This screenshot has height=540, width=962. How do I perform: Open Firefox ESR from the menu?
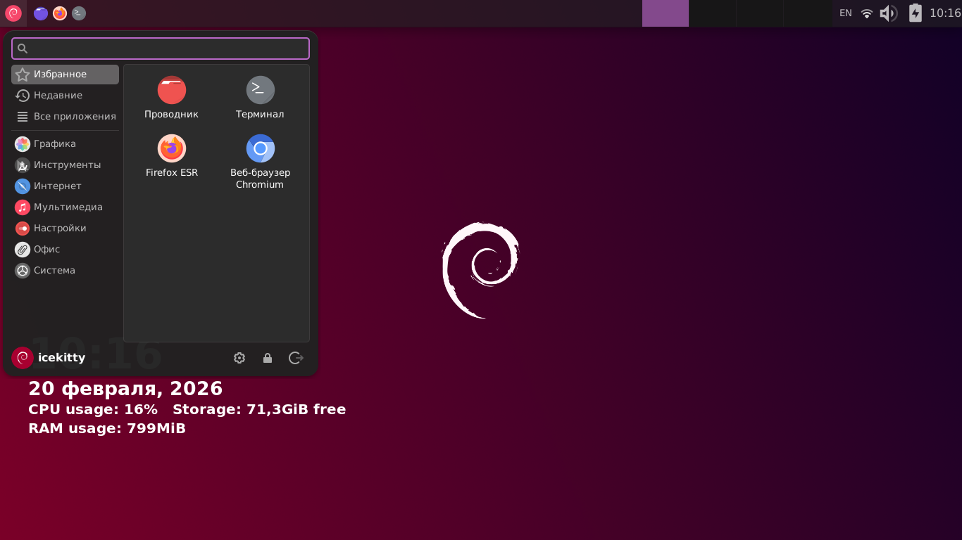coord(171,156)
